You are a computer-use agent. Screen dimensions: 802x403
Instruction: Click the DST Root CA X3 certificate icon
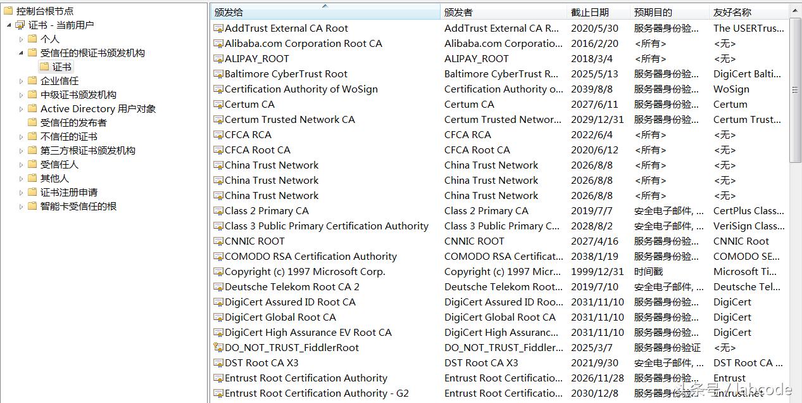(218, 363)
